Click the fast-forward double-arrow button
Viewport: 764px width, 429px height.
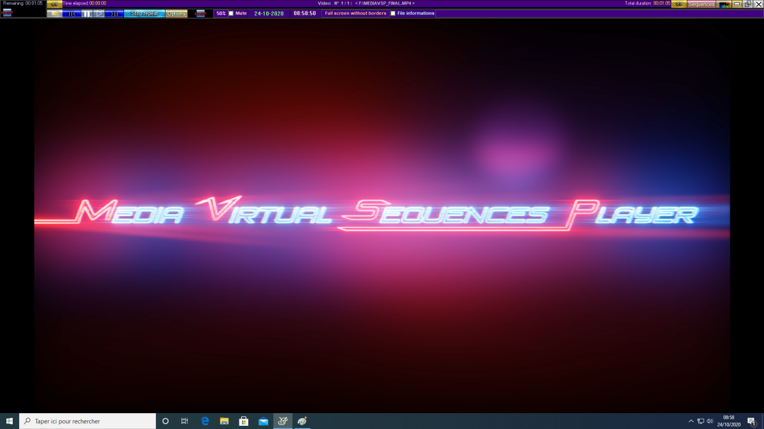click(679, 4)
